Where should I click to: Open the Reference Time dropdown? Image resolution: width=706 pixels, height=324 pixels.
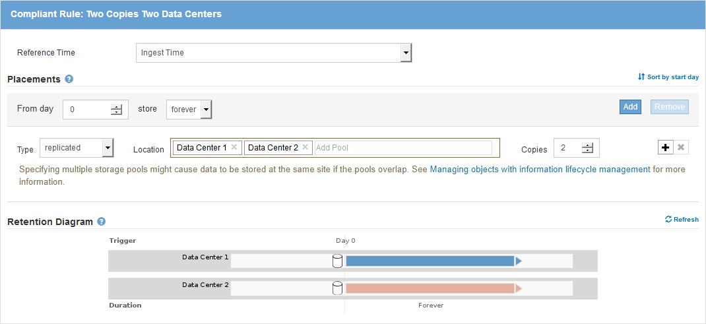[x=406, y=53]
